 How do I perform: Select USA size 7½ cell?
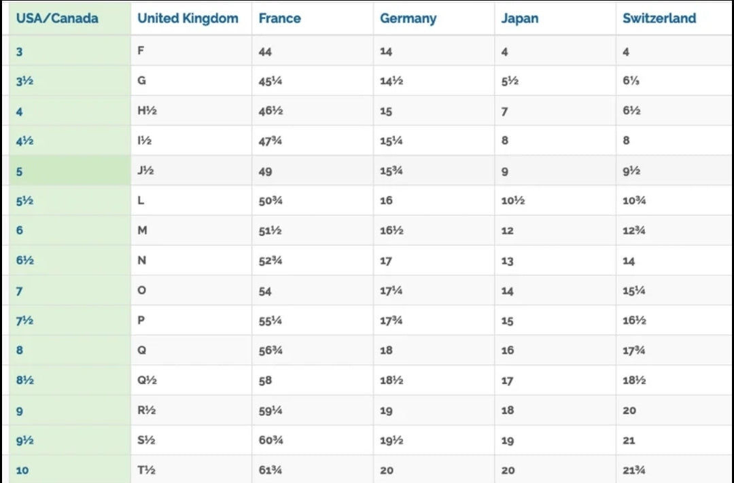pyautogui.click(x=70, y=321)
